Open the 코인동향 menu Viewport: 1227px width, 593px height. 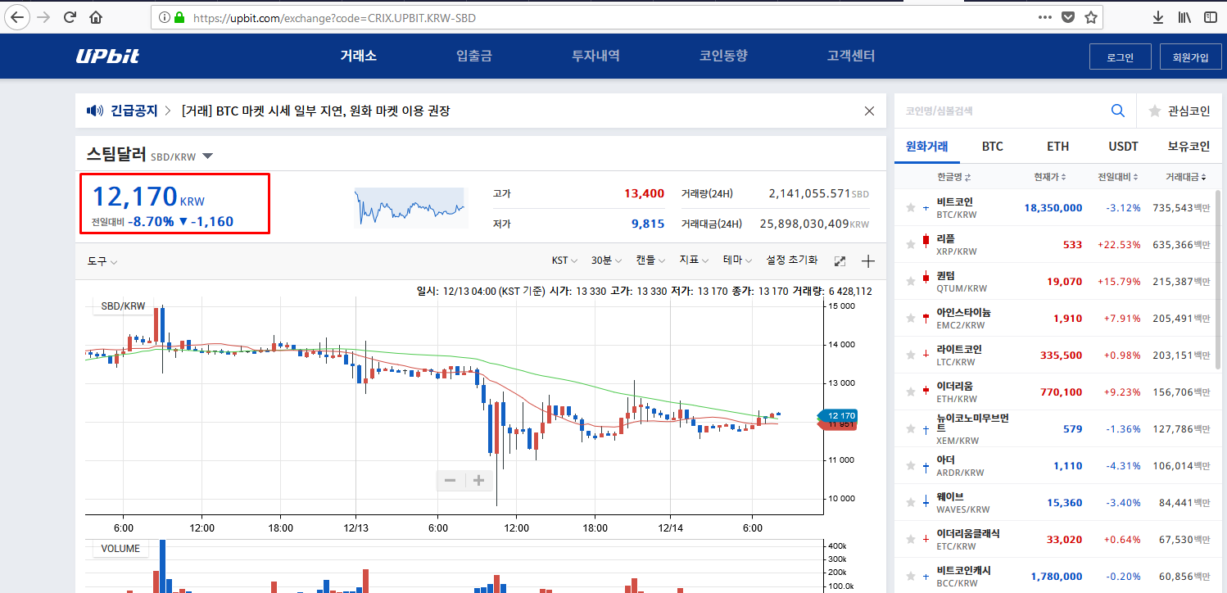coord(723,56)
